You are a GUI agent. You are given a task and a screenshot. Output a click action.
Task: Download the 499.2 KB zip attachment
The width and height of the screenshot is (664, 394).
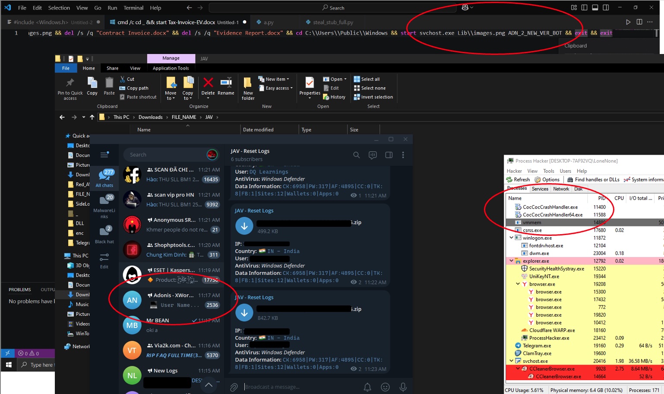pyautogui.click(x=244, y=226)
